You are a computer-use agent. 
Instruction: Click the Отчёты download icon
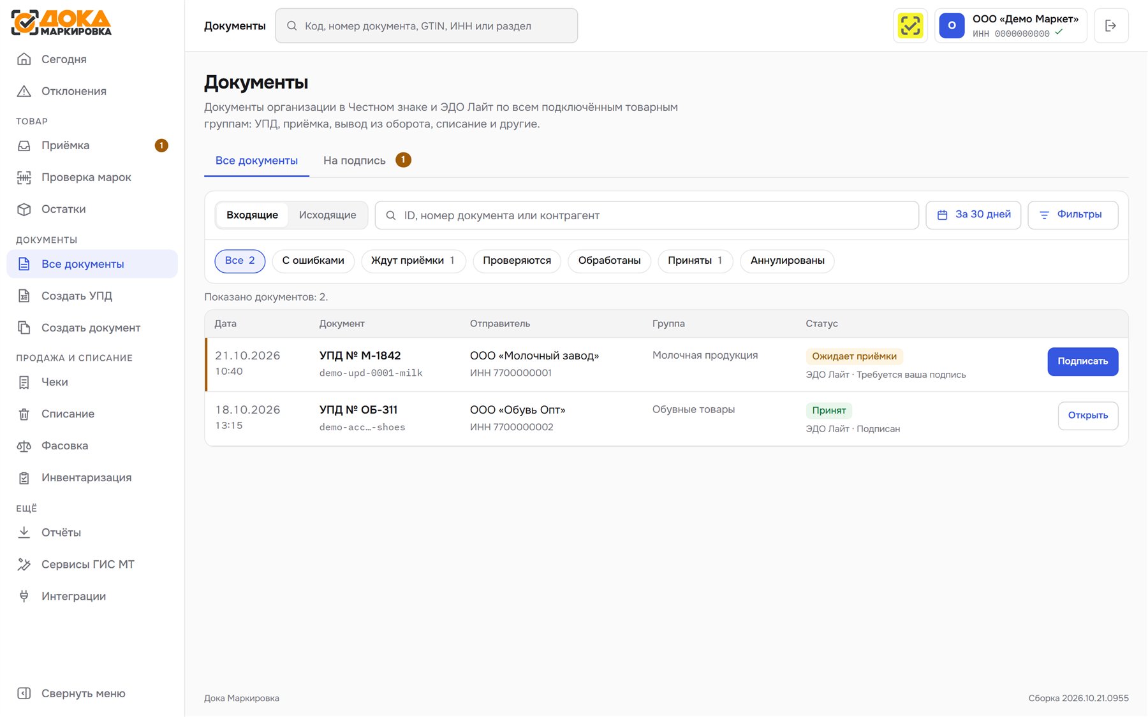(24, 532)
